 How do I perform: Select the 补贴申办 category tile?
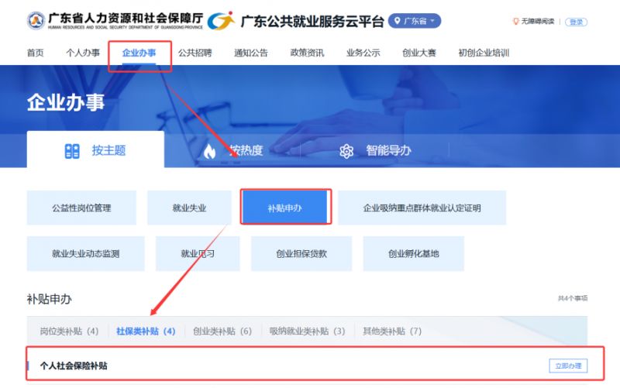285,208
